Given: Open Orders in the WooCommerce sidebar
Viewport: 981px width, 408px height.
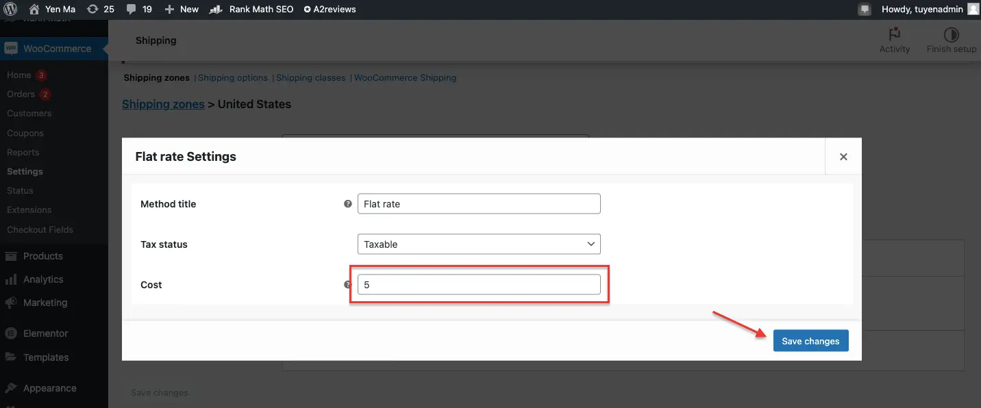Looking at the screenshot, I should pyautogui.click(x=21, y=94).
